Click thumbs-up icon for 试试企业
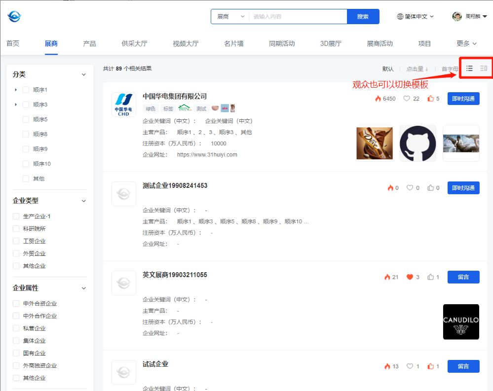 pos(431,366)
